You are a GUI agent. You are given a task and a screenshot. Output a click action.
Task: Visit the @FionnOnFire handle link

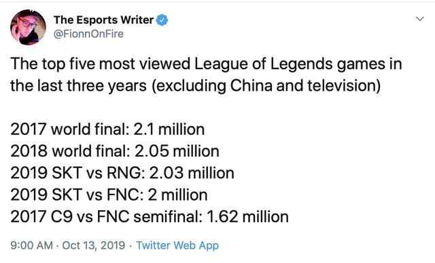[88, 34]
